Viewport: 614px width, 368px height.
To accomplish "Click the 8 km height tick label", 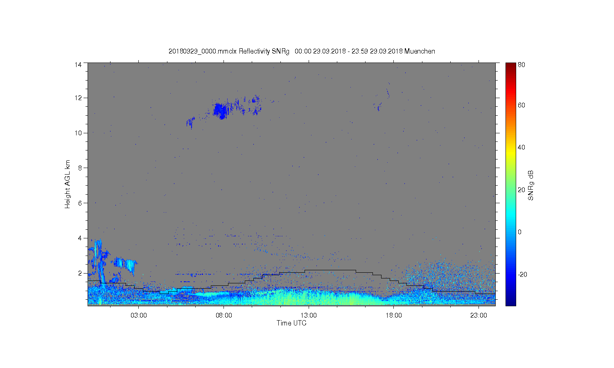I will (80, 168).
